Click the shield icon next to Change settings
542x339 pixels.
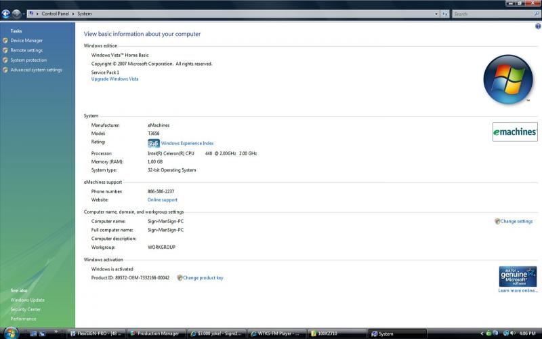(x=497, y=222)
